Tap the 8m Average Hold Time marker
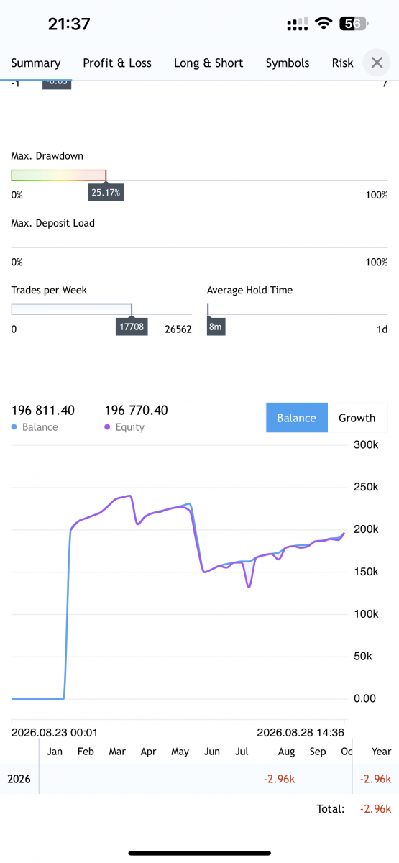The height and width of the screenshot is (863, 399). pos(215,327)
